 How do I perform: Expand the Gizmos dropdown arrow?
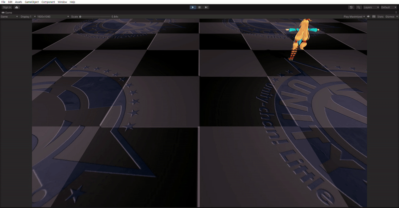(x=397, y=16)
